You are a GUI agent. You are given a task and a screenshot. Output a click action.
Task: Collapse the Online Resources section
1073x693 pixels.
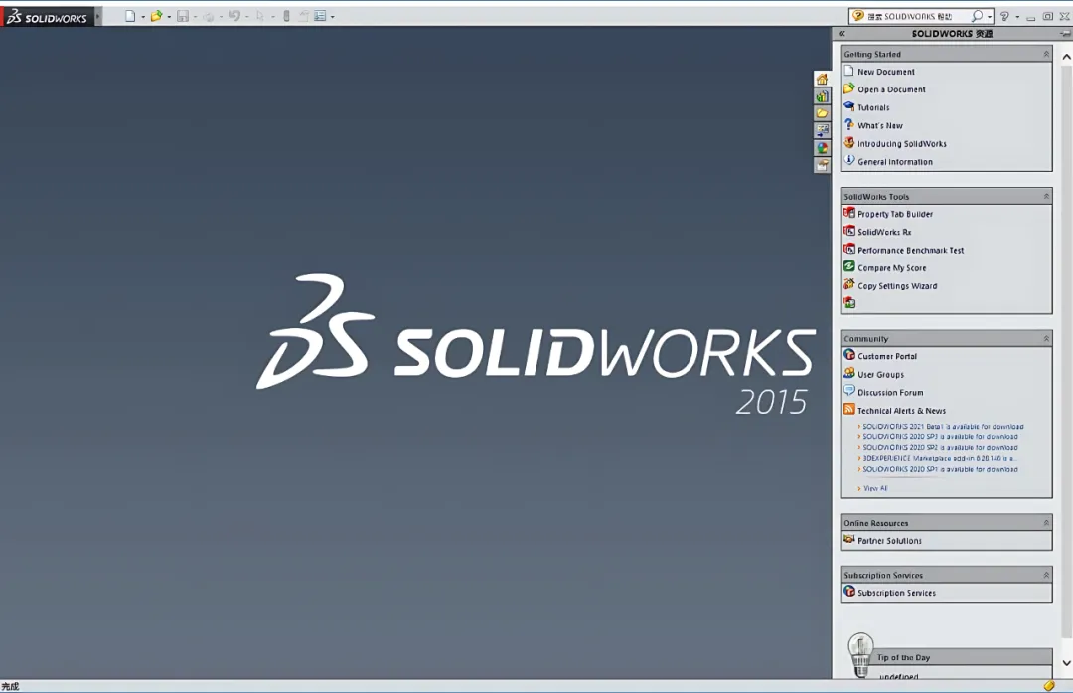(1045, 523)
